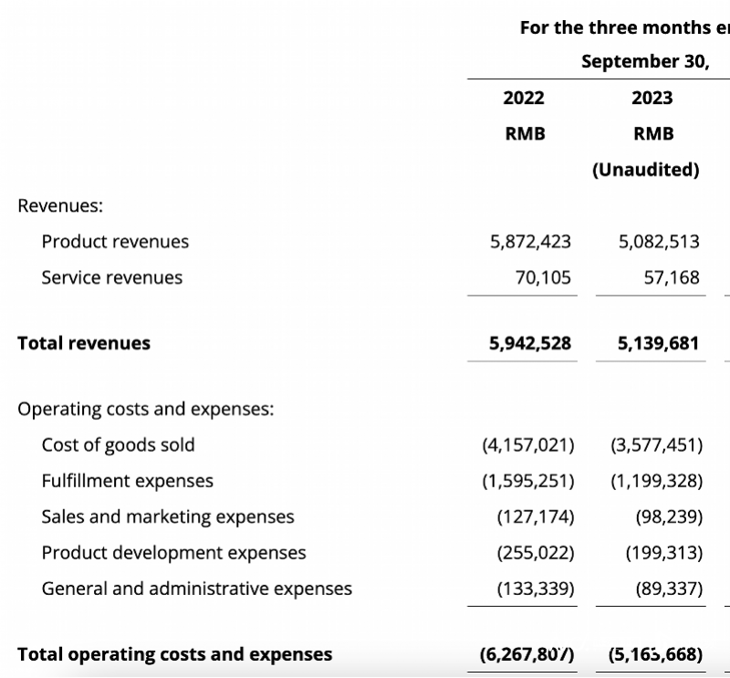Image resolution: width=730 pixels, height=678 pixels.
Task: Select product revenues value 5,872,423
Action: tap(530, 241)
